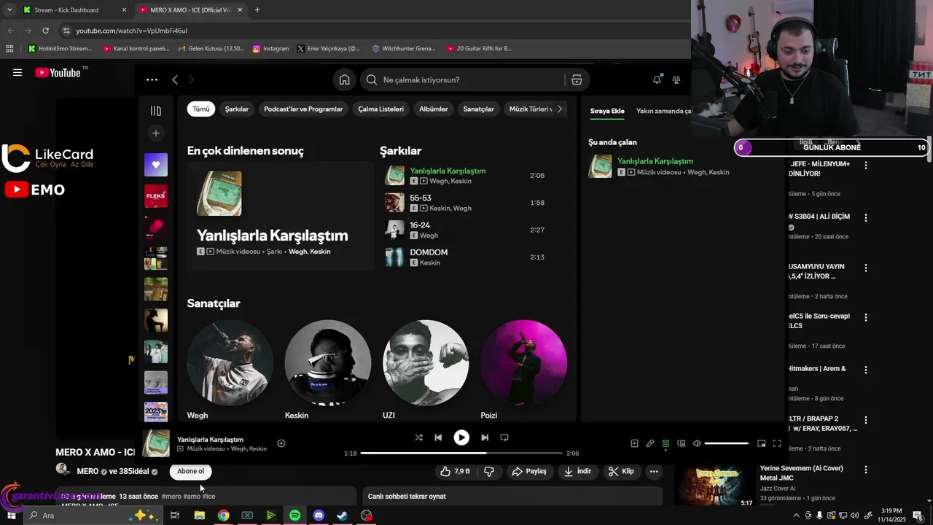Select the Çalma Listeleri filter

(381, 109)
